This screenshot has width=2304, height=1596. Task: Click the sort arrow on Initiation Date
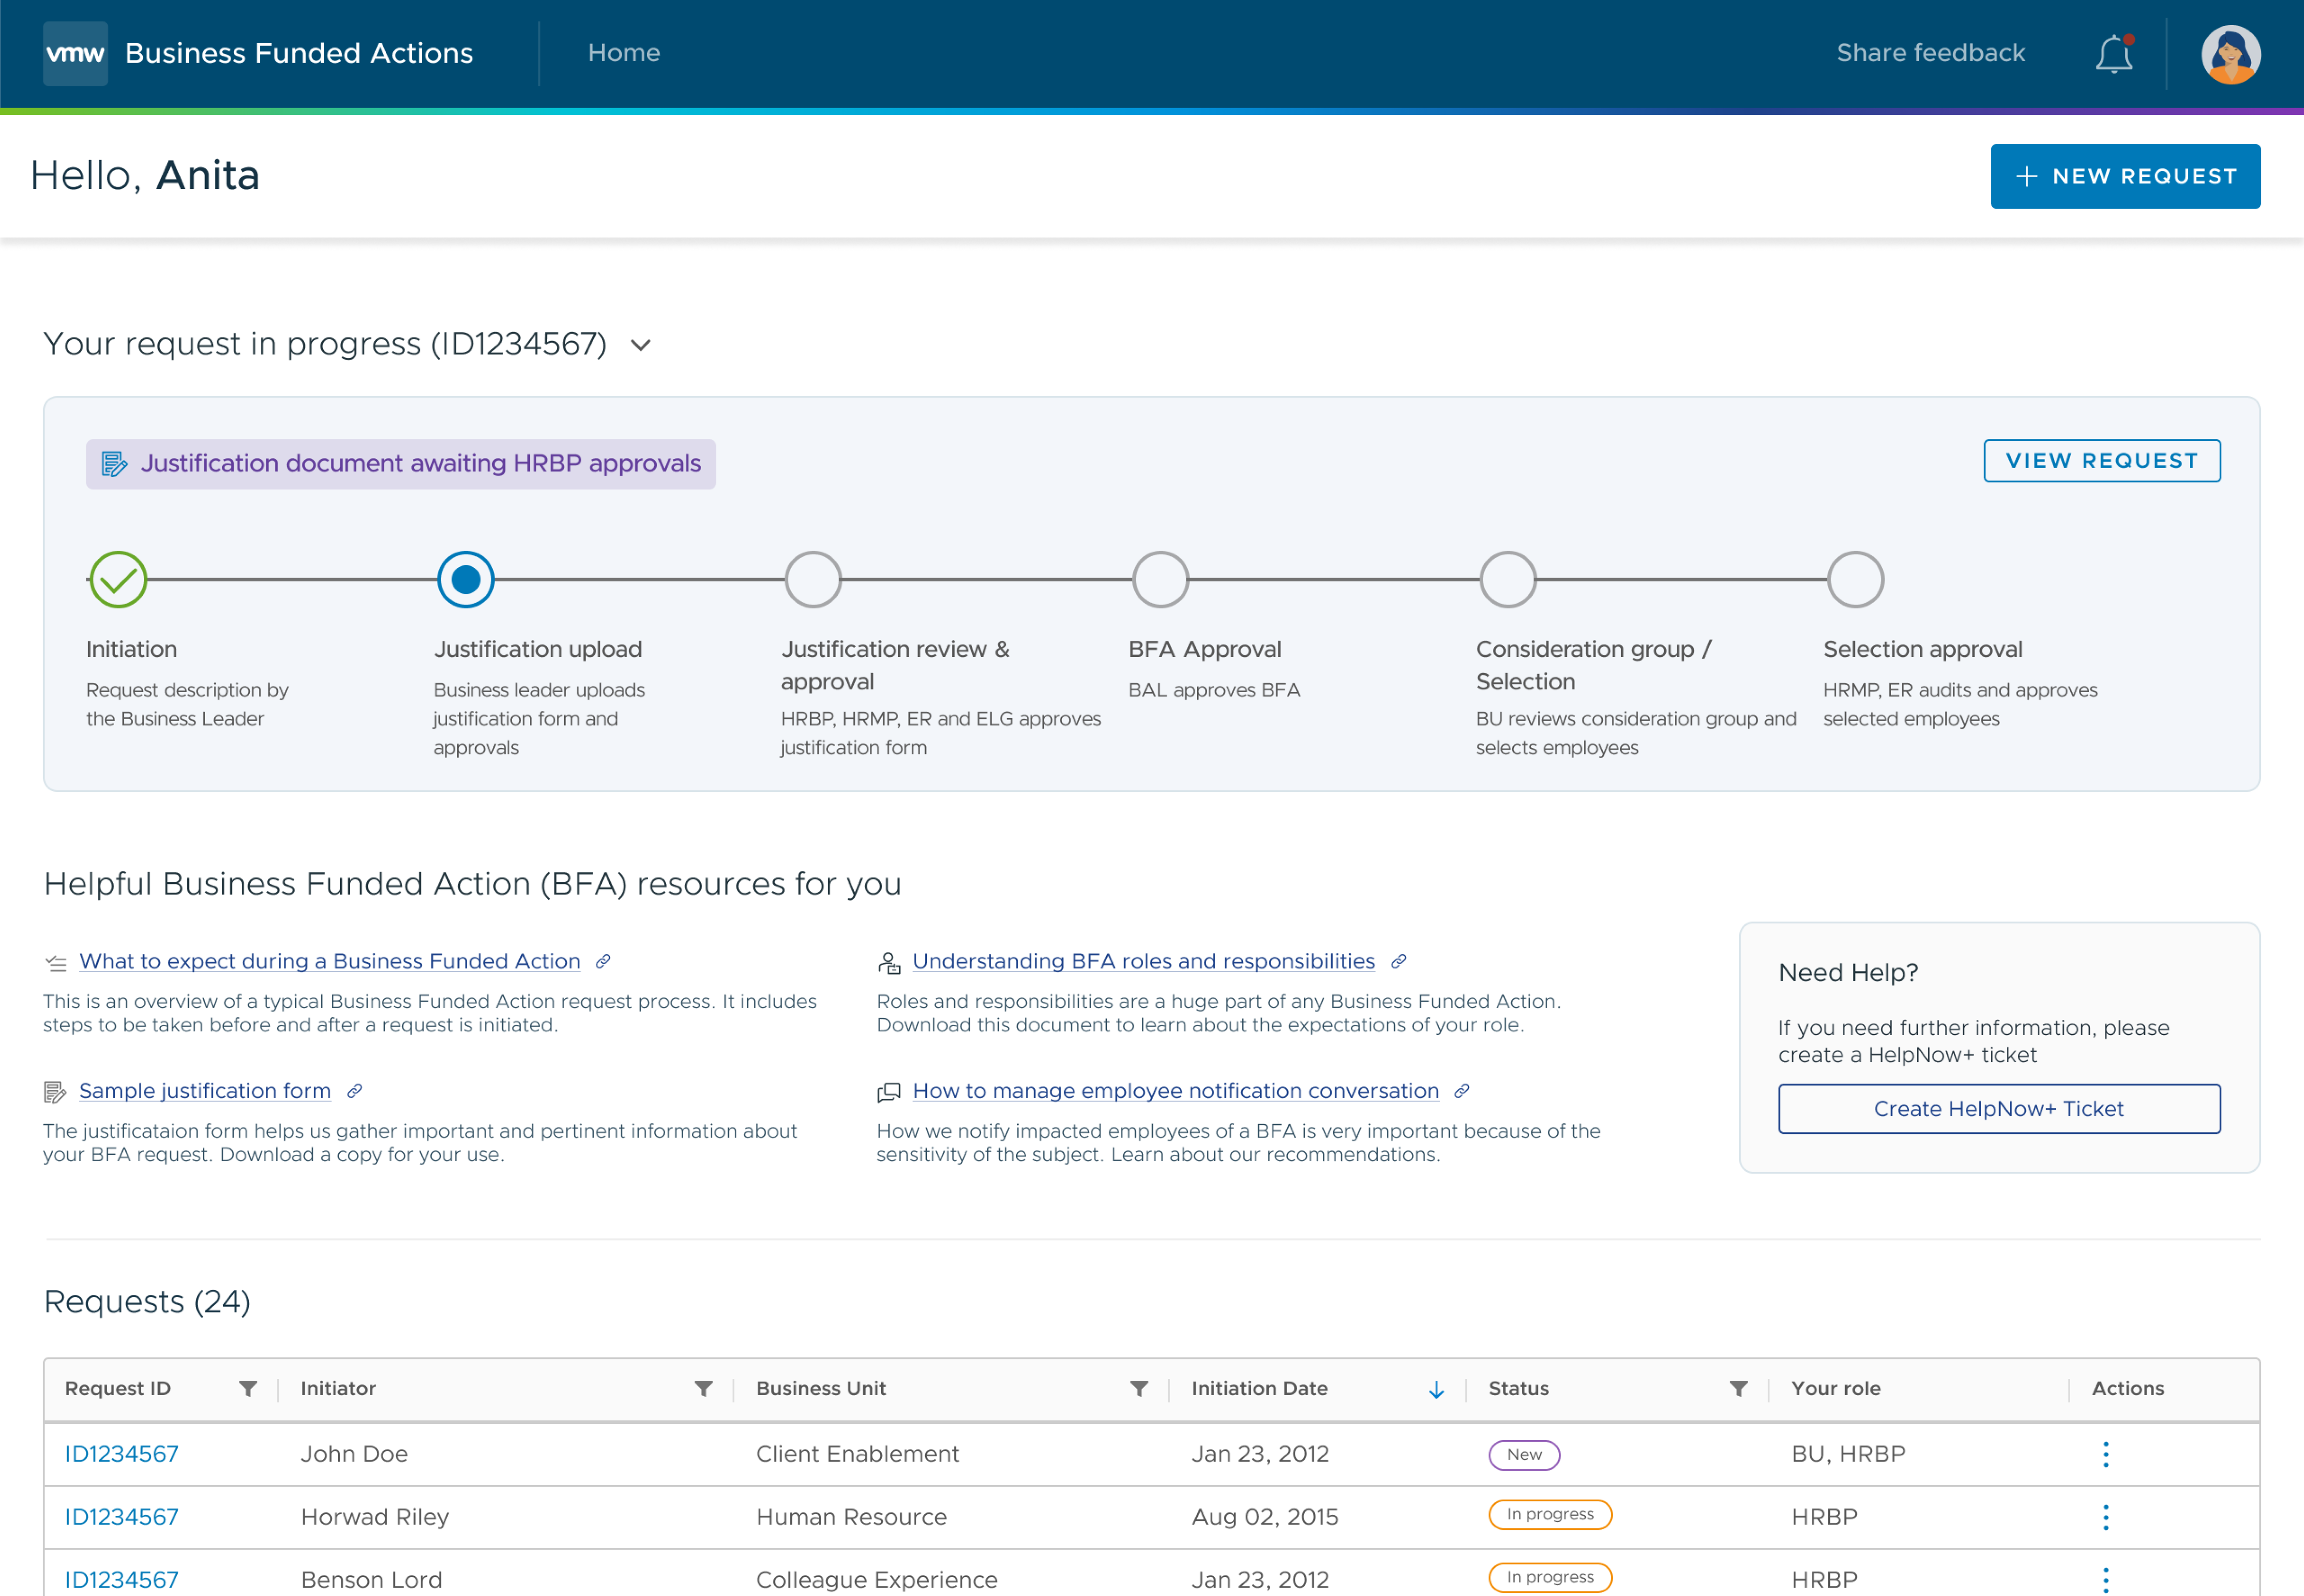[1437, 1389]
